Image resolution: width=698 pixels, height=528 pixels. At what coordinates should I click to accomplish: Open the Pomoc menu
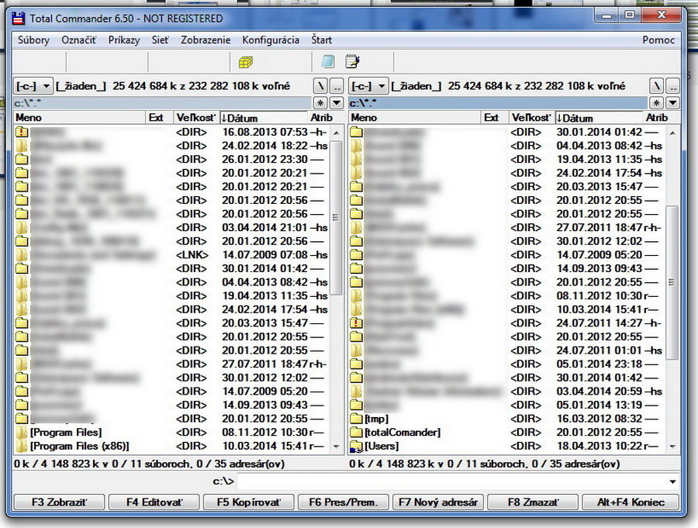click(x=658, y=40)
